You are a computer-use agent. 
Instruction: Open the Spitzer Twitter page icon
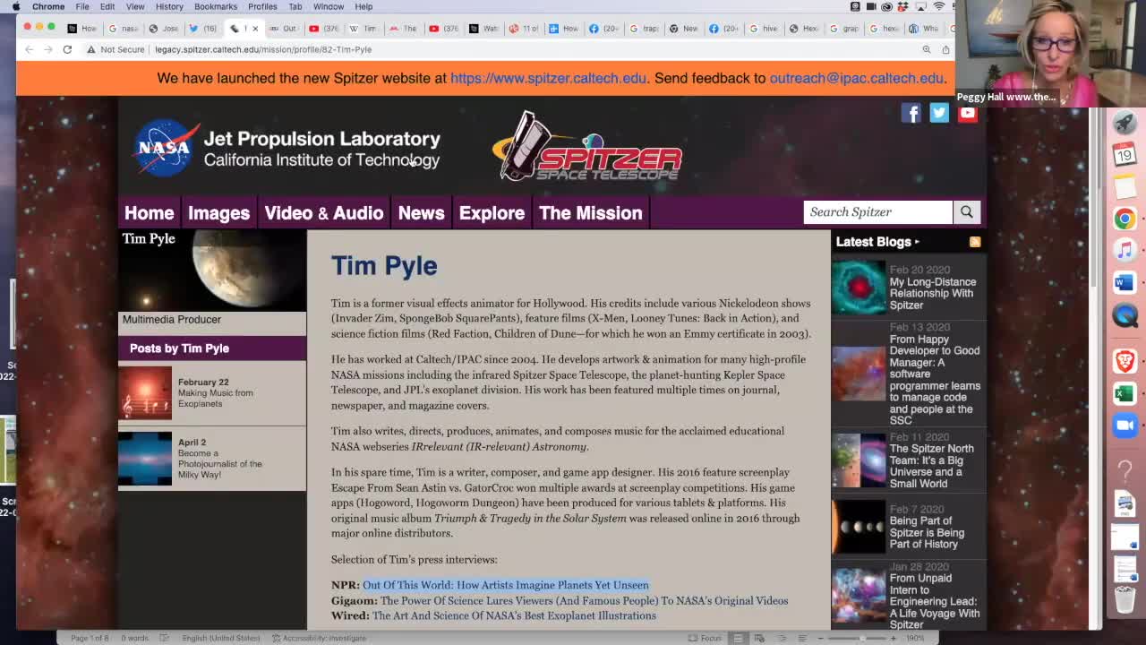tap(939, 113)
